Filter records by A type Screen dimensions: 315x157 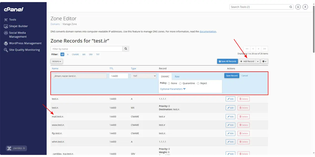click(68, 54)
